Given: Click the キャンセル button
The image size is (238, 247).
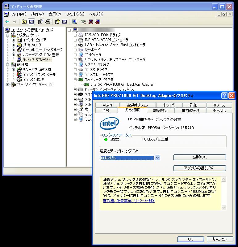Looking at the screenshot, I should 220,239.
